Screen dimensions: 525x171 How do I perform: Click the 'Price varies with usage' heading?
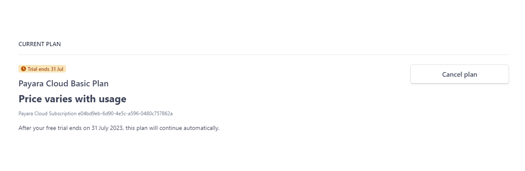pyautogui.click(x=72, y=99)
